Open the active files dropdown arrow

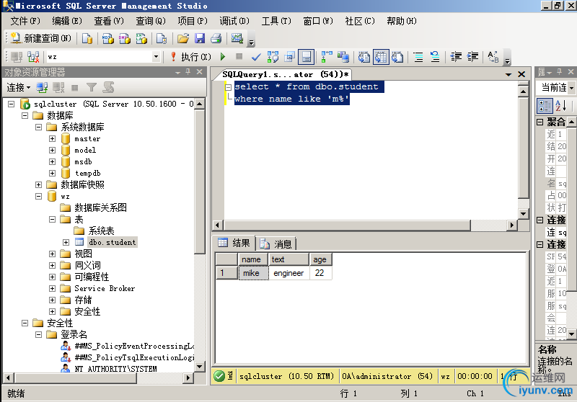[508, 75]
